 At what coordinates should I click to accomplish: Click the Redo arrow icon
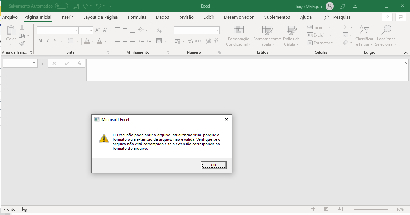tap(86, 6)
